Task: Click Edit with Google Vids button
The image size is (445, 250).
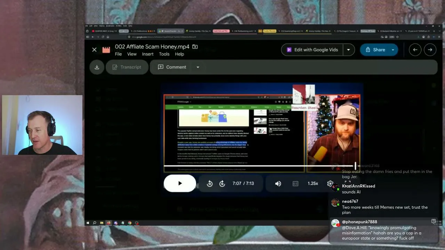Action: pyautogui.click(x=312, y=50)
